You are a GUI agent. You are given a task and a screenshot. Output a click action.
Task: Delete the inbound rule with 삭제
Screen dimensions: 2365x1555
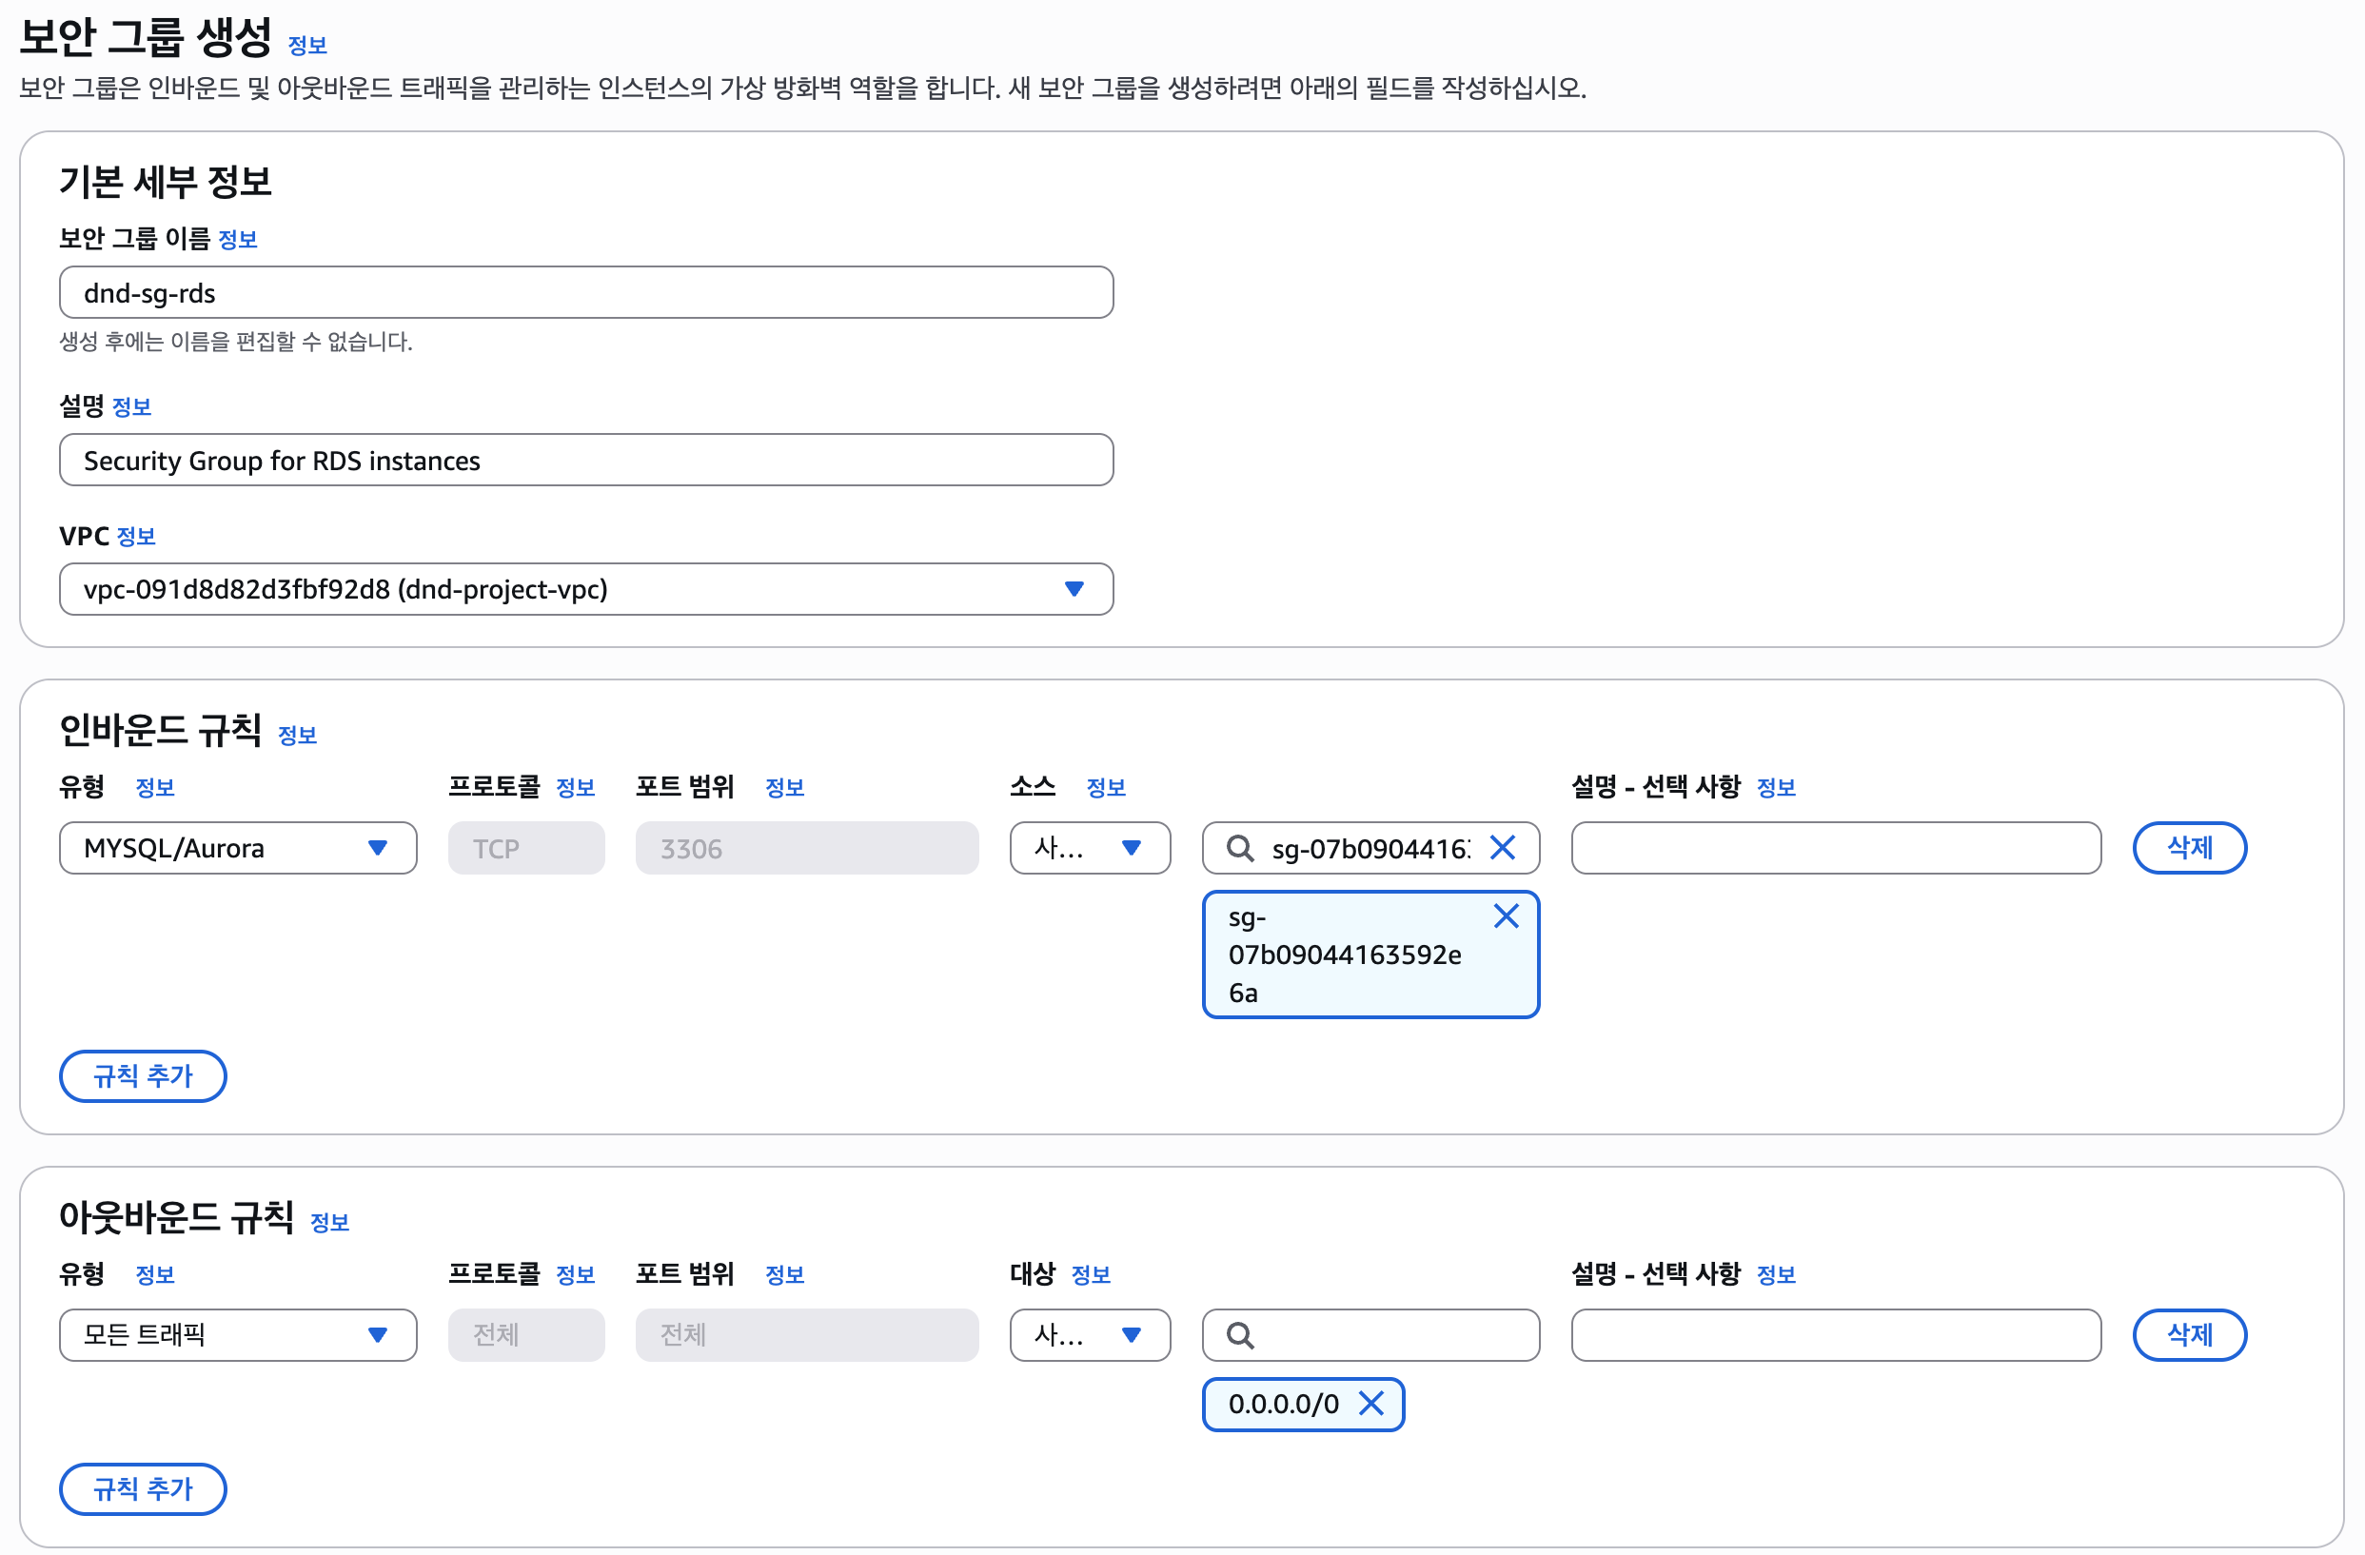point(2188,849)
